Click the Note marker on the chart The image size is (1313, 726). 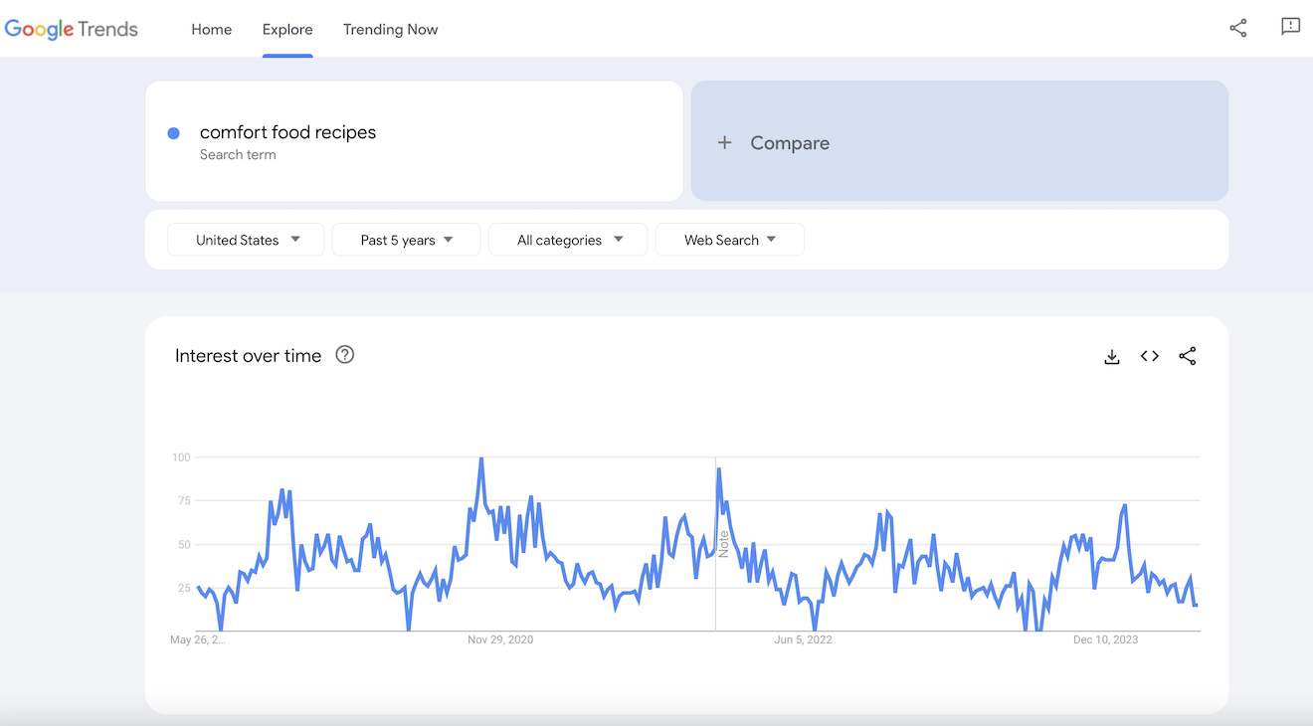[724, 544]
